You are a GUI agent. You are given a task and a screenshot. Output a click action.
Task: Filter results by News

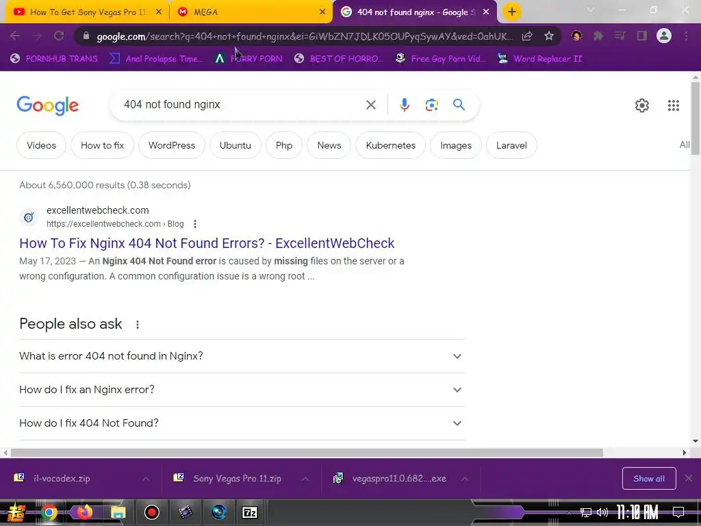(329, 145)
